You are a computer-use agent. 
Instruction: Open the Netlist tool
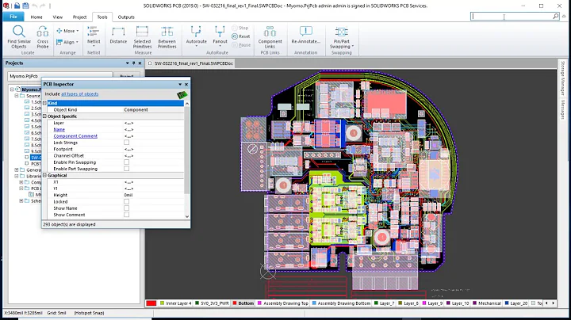94,36
